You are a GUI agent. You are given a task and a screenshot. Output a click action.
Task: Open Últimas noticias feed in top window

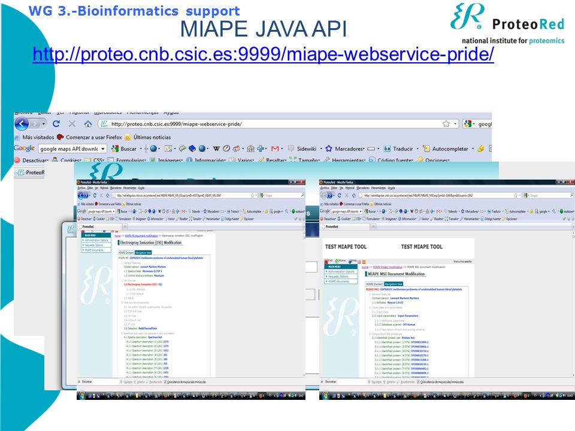pos(147,137)
